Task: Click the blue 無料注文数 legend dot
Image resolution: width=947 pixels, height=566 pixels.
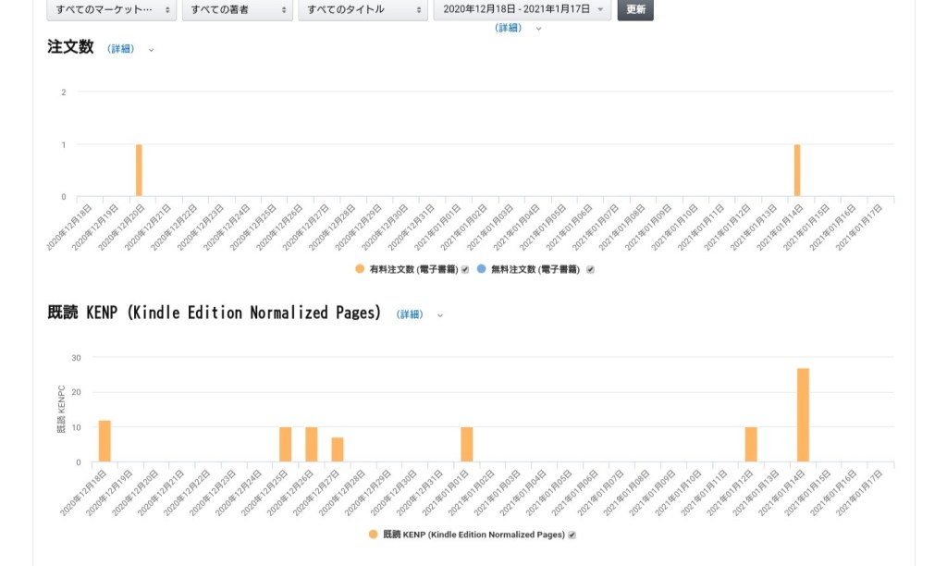Action: coord(482,268)
